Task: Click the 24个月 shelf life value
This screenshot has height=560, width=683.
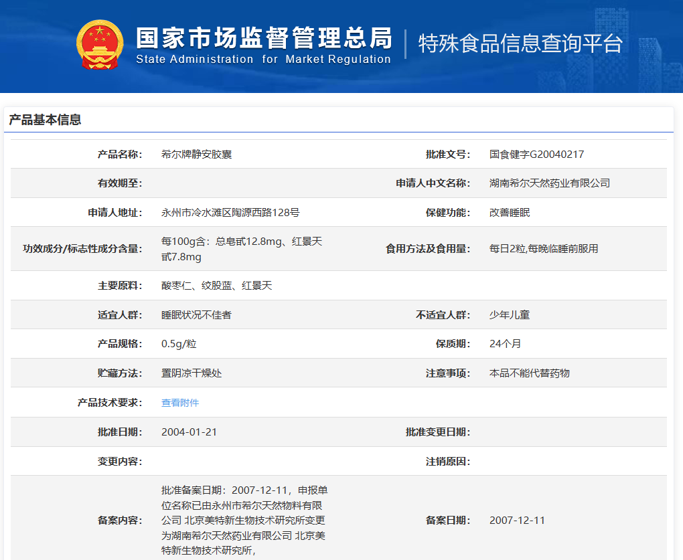Action: coord(505,344)
